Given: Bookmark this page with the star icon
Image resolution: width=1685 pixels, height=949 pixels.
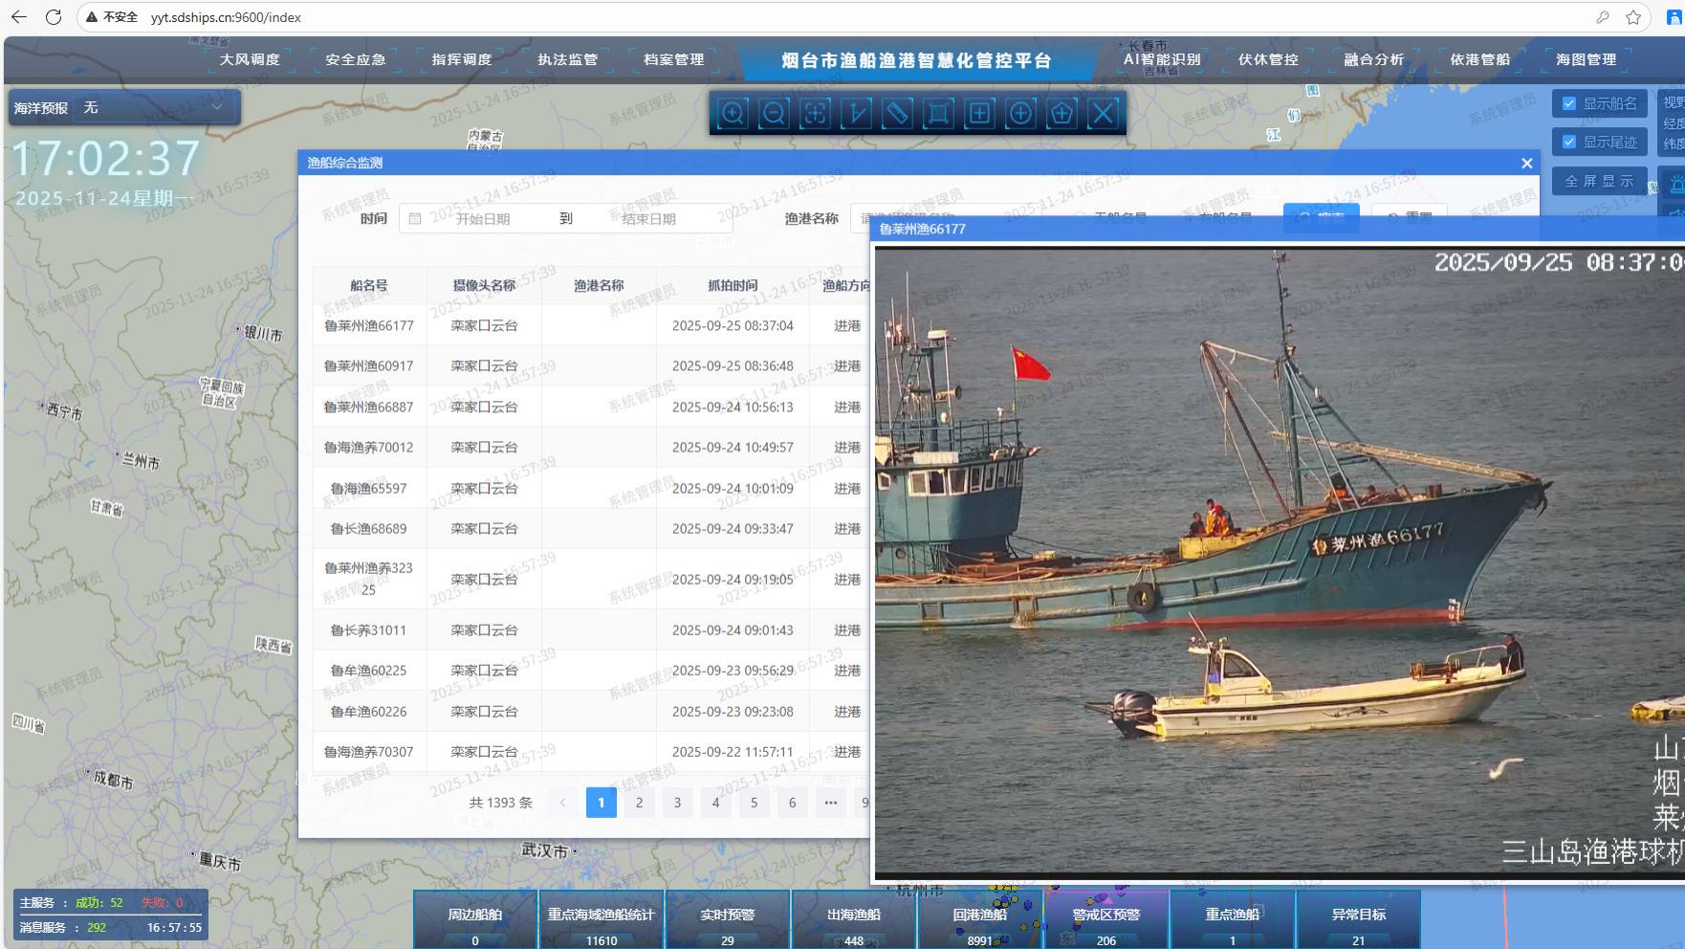Looking at the screenshot, I should [1633, 17].
